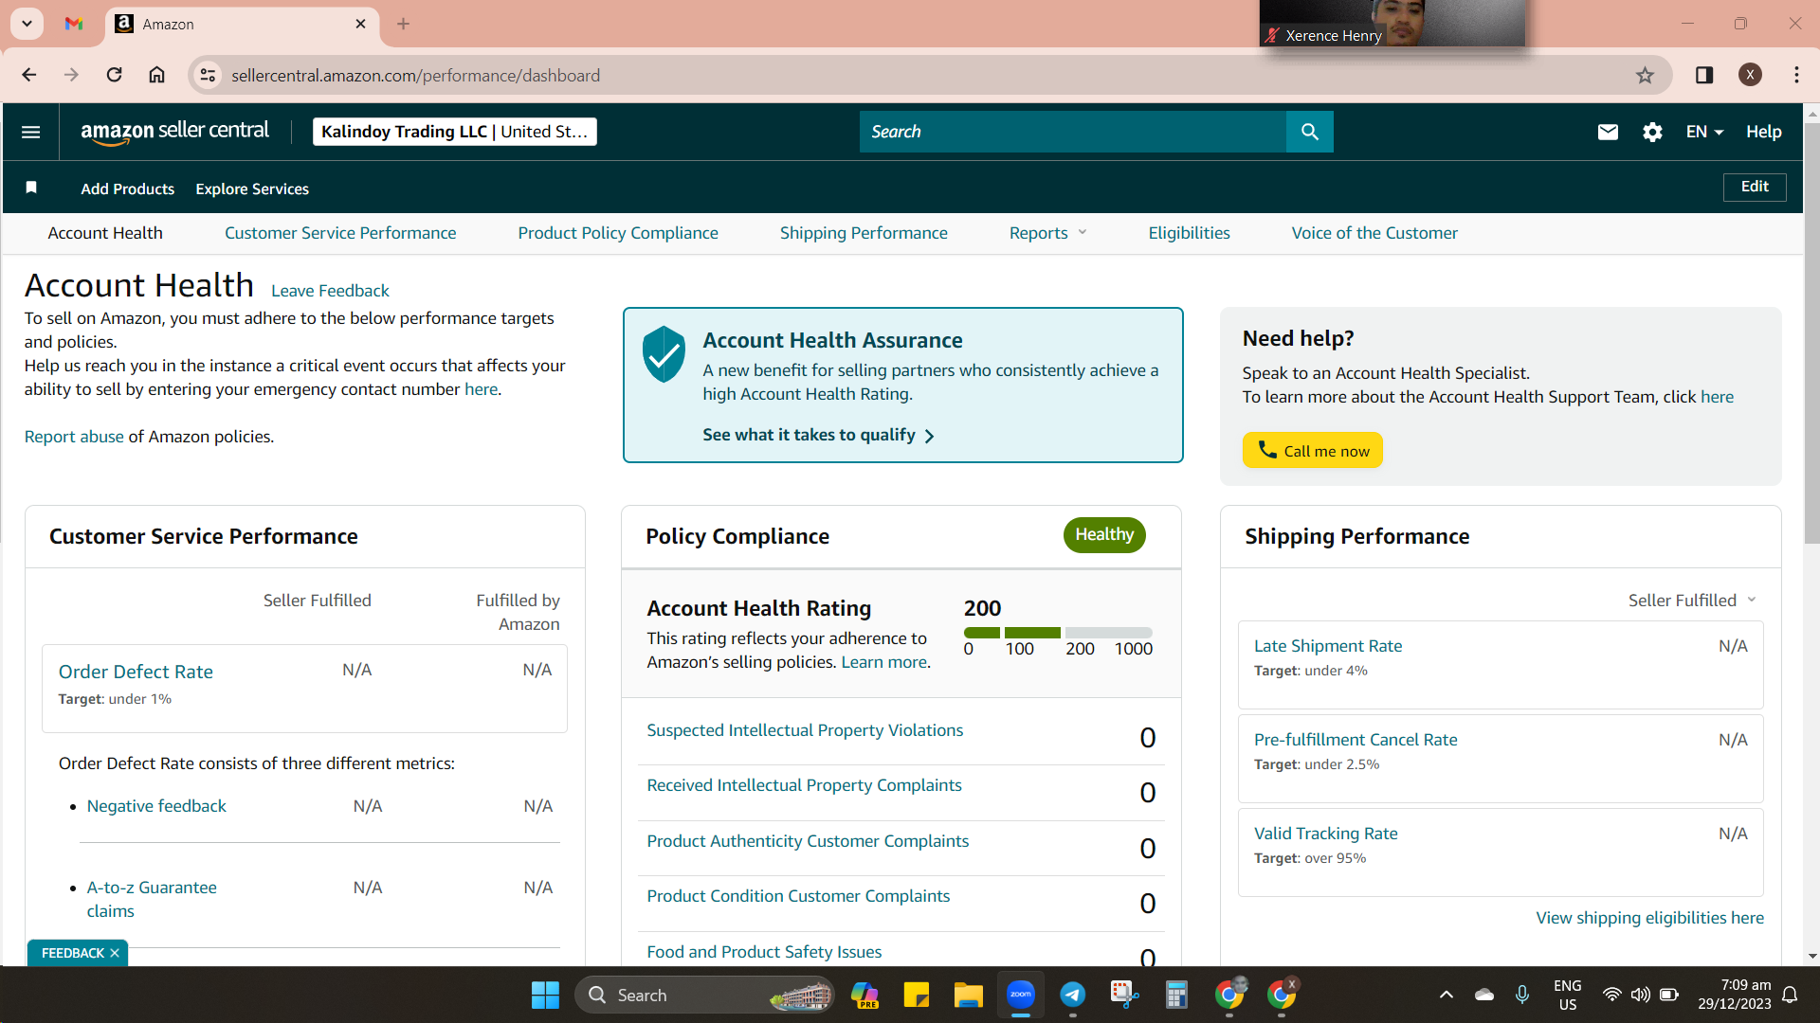Open Received Intellectual Property Complaints
This screenshot has height=1023, width=1820.
pyautogui.click(x=804, y=785)
